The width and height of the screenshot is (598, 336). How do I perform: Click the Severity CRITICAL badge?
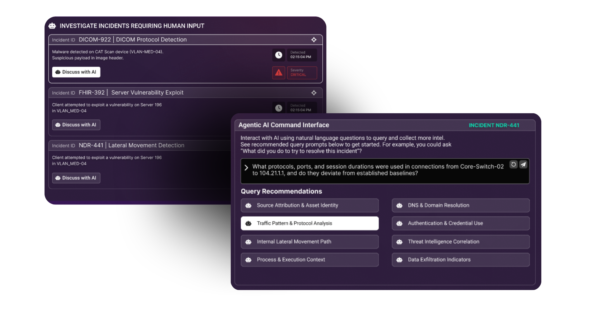(302, 73)
